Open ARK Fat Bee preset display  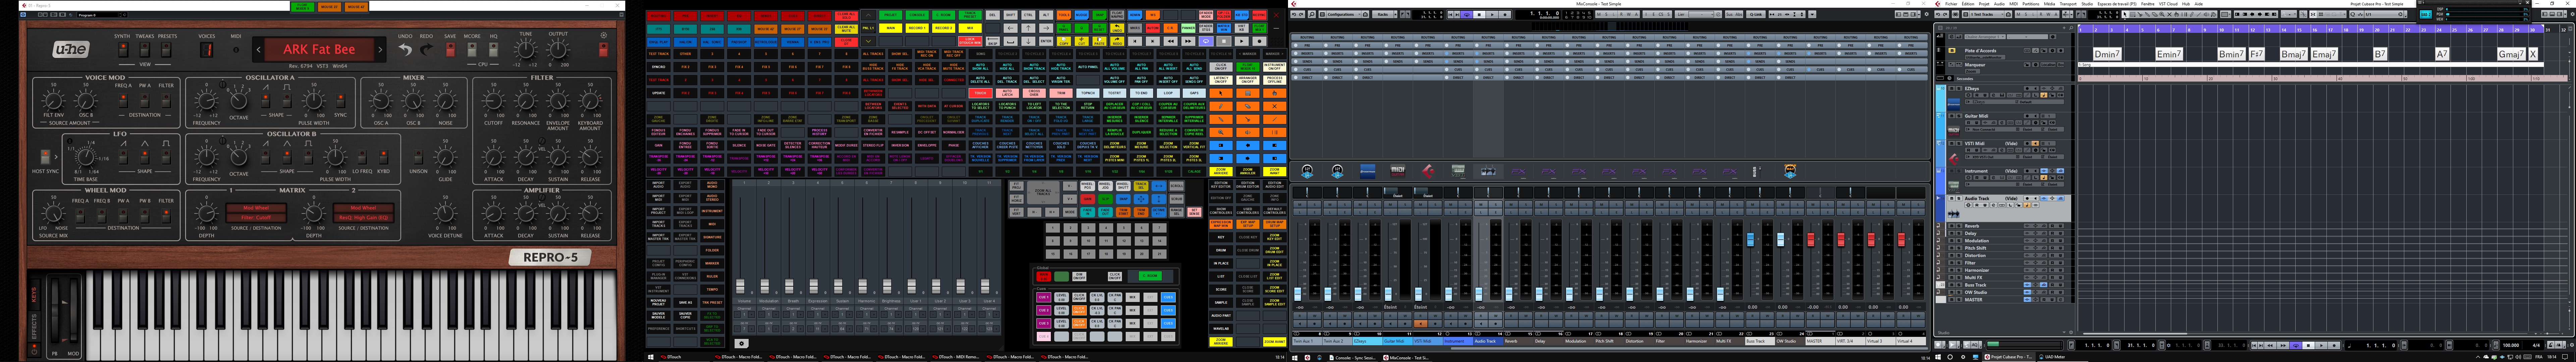319,49
